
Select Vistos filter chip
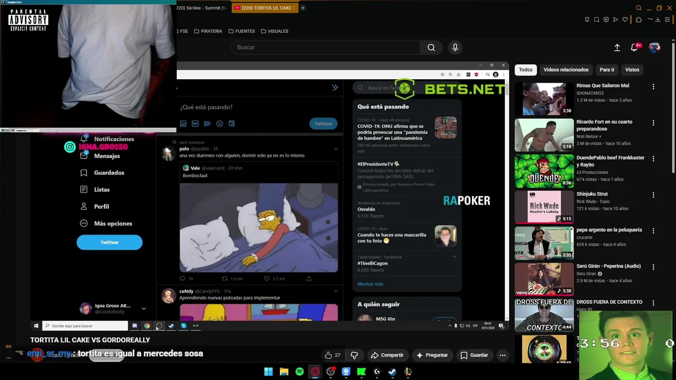(632, 70)
